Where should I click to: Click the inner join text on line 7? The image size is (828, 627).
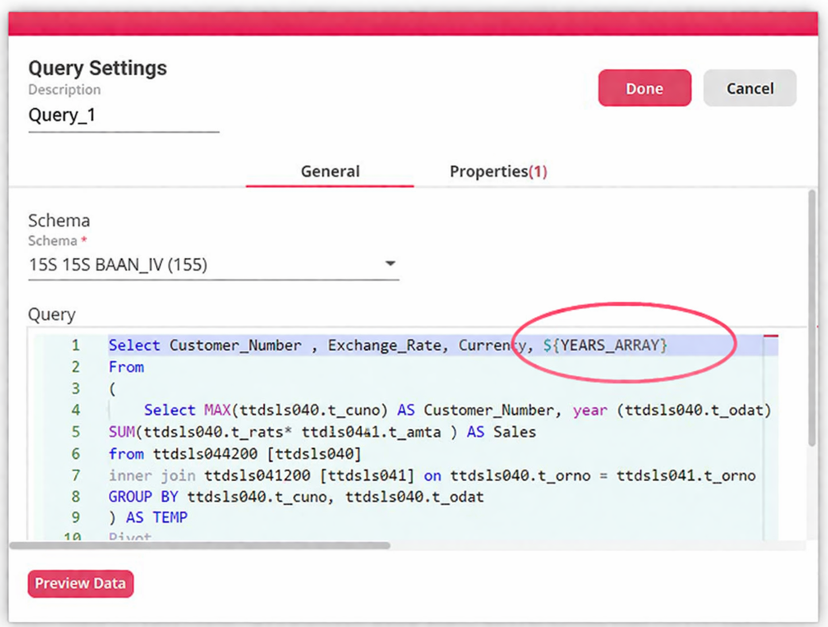coord(152,476)
